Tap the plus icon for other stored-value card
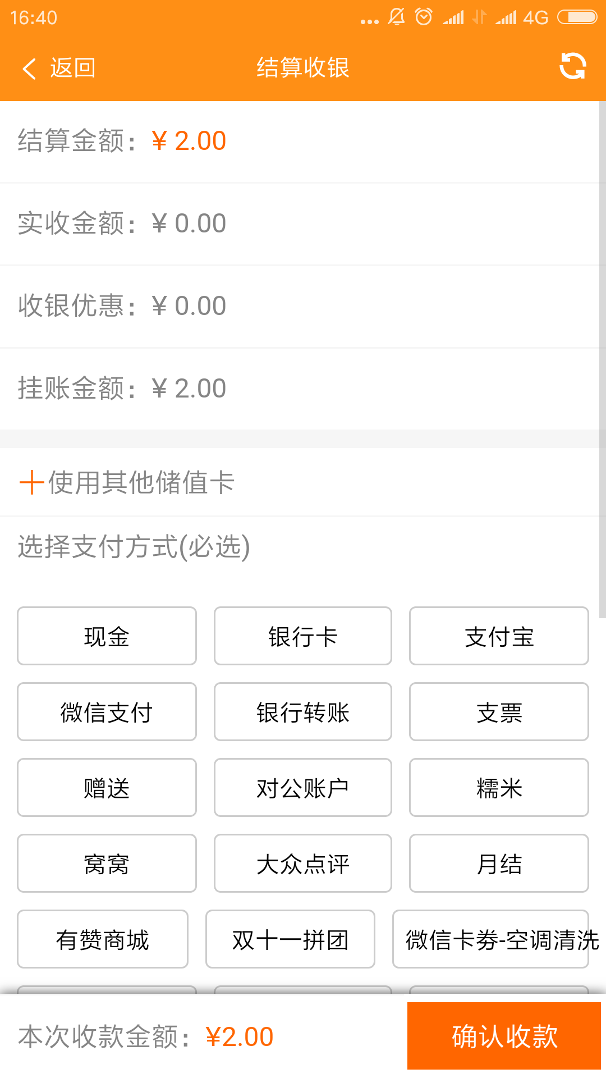 tap(31, 482)
